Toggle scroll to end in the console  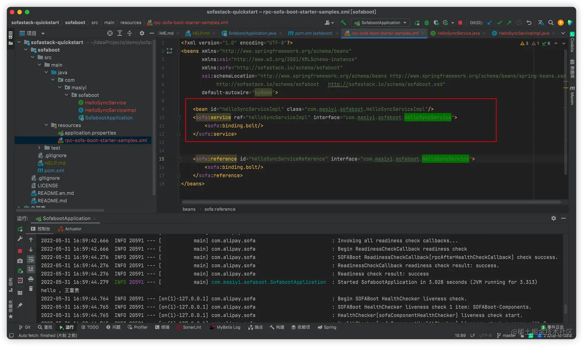tap(31, 269)
